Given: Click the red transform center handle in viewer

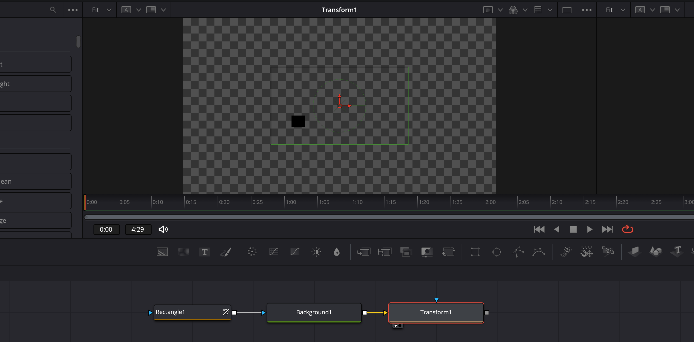Looking at the screenshot, I should coord(340,106).
